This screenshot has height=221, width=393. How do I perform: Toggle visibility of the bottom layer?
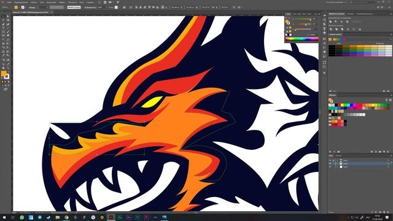click(x=330, y=166)
